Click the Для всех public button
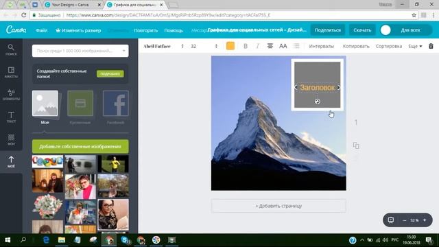The height and width of the screenshot is (247, 439). 410,30
